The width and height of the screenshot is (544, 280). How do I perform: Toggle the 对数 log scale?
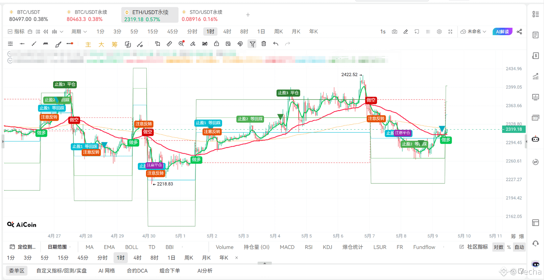pyautogui.click(x=498, y=247)
